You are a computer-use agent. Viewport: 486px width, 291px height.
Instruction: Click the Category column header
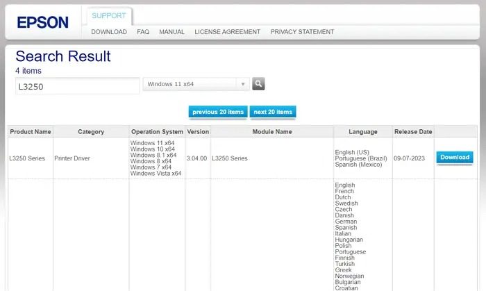point(91,131)
